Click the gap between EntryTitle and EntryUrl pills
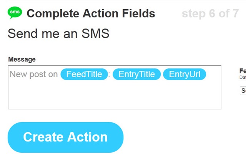Image resolution: width=246 pixels, height=168 pixels. point(162,74)
